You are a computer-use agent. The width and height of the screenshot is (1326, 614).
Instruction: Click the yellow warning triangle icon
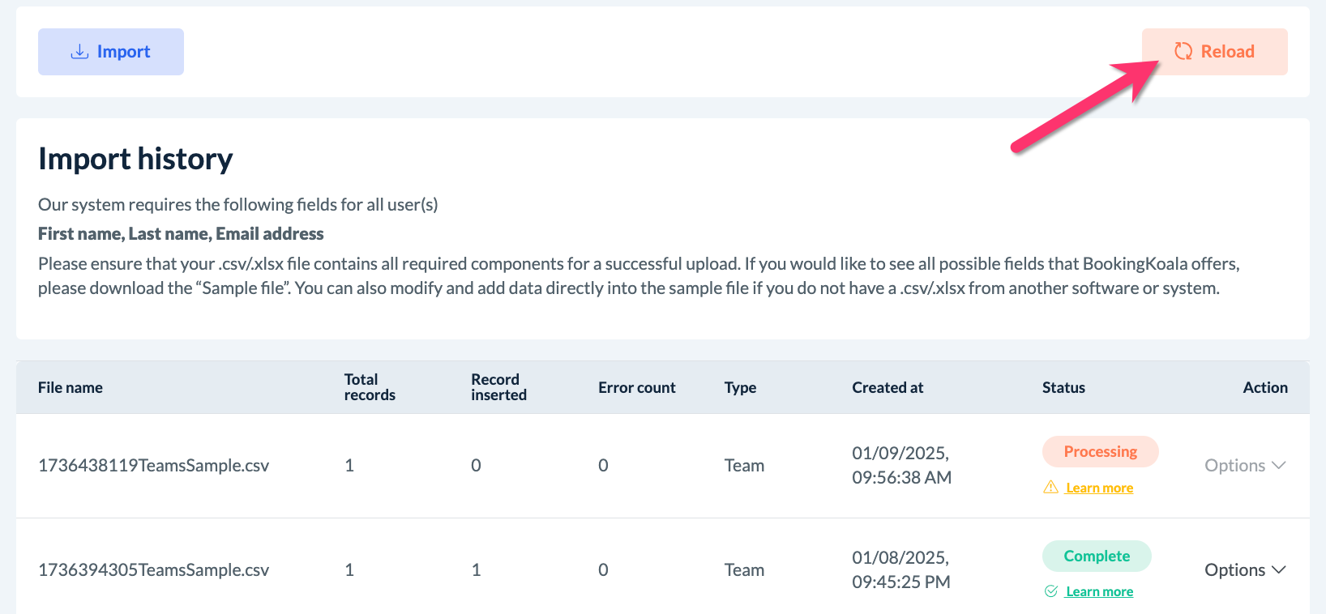[x=1050, y=487]
